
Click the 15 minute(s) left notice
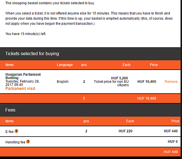26,34
